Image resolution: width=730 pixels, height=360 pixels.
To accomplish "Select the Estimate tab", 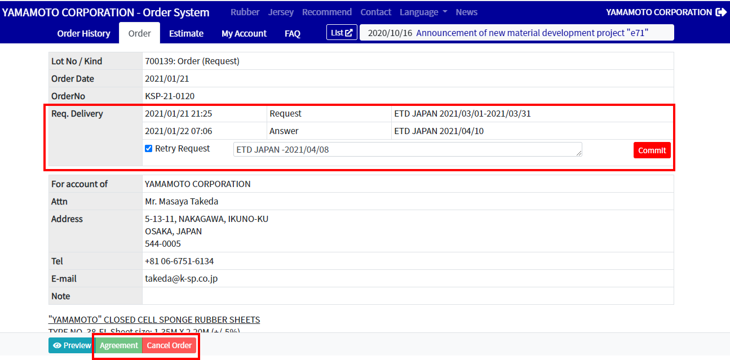I will point(186,33).
